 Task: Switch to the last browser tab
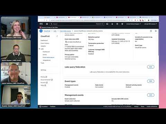click(145, 17)
